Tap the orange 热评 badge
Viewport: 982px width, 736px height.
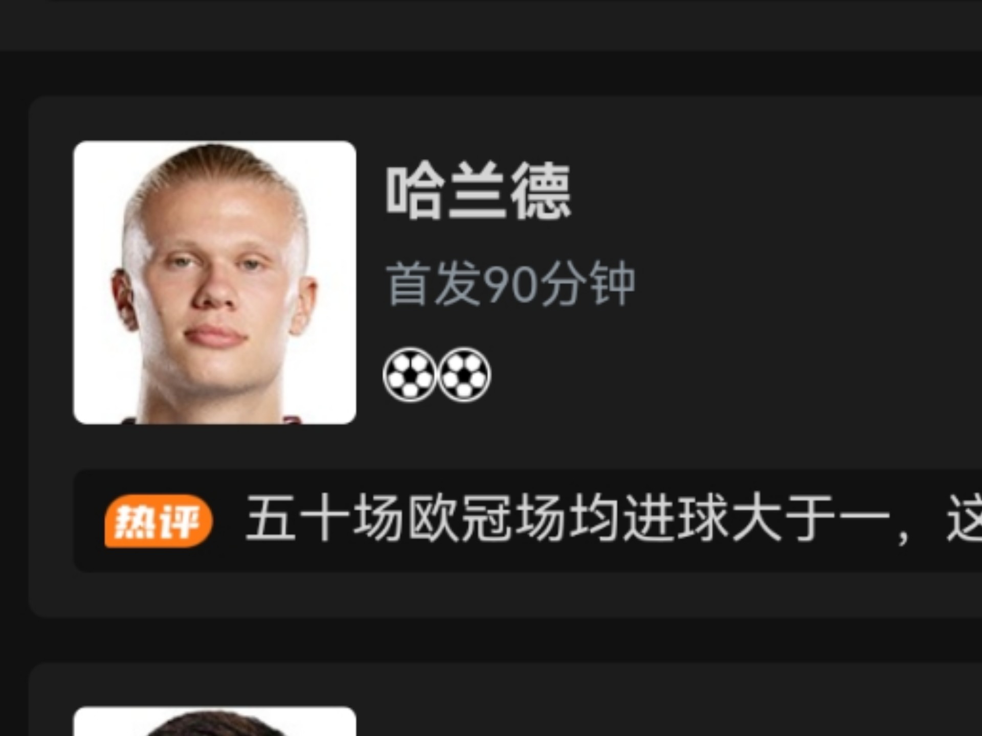pyautogui.click(x=159, y=521)
